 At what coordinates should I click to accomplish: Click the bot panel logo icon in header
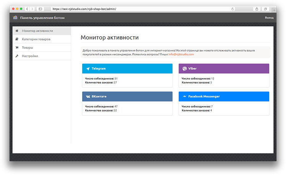pyautogui.click(x=15, y=18)
